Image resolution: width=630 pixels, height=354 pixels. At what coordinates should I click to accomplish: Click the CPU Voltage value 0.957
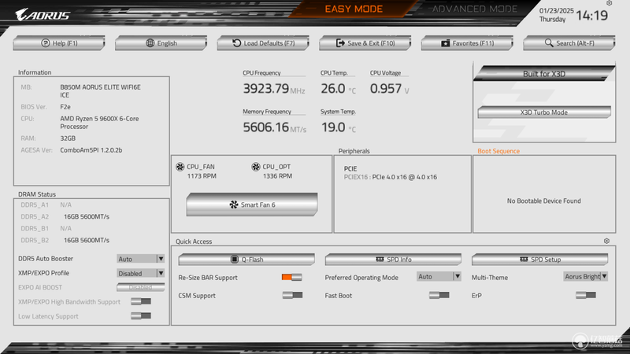tap(386, 88)
